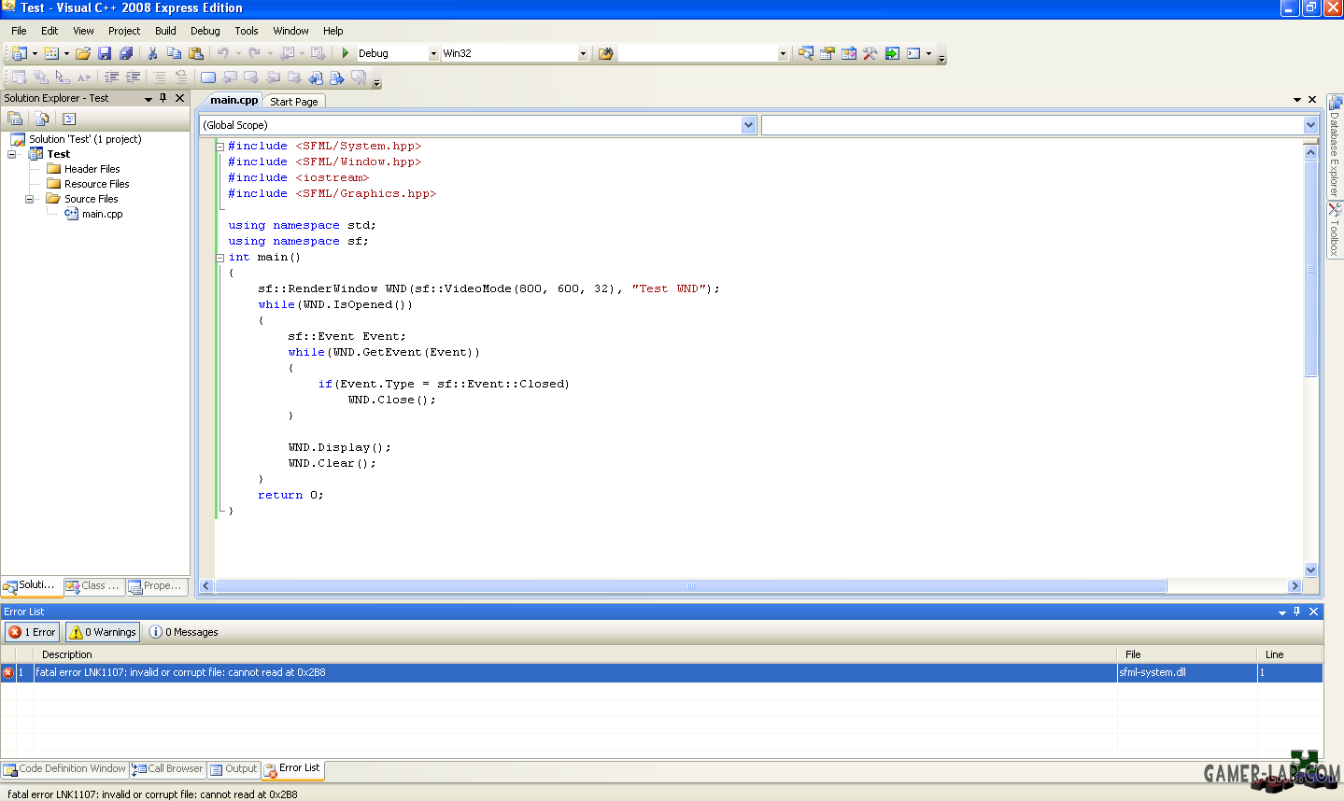Screen dimensions: 1344x801
Task: Select the LNK1107 fatal error row
Action: click(x=661, y=672)
